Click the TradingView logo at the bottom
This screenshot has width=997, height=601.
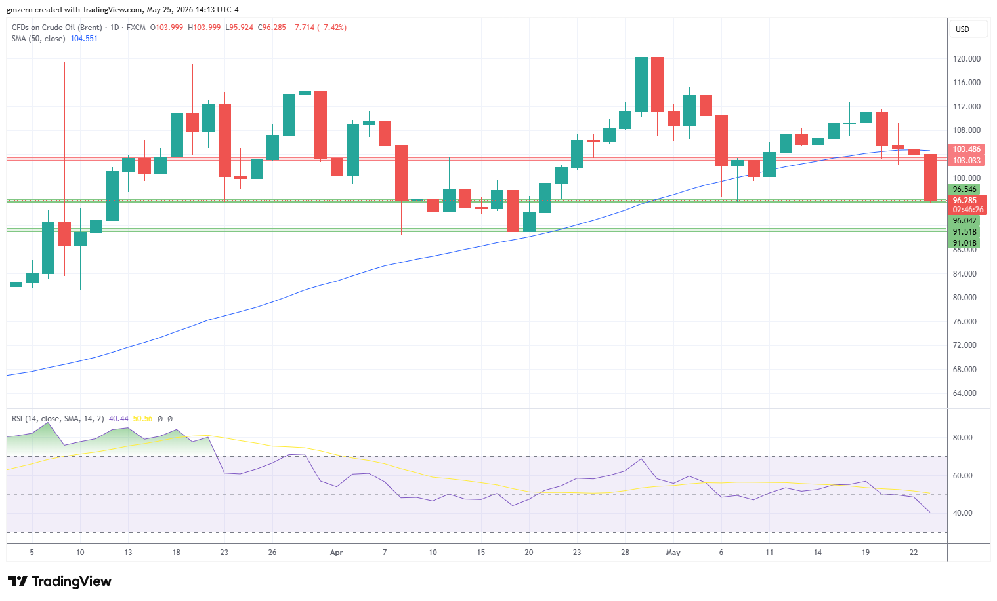60,581
